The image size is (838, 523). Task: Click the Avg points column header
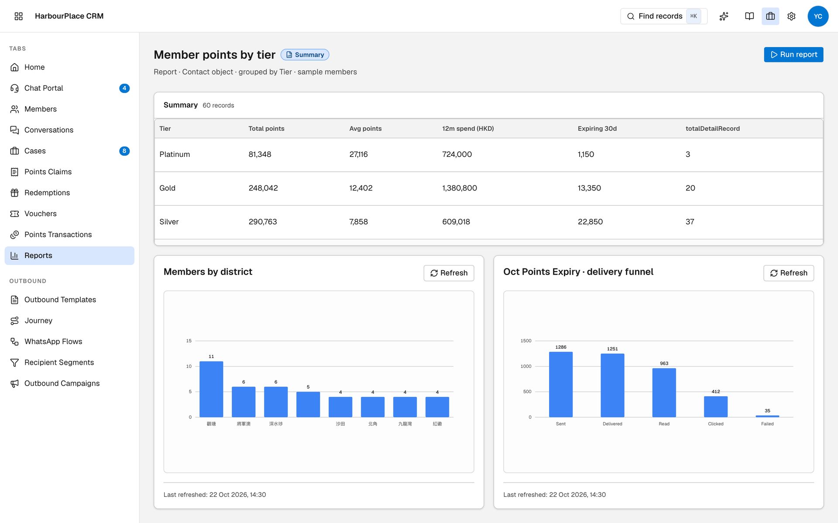[x=365, y=129]
